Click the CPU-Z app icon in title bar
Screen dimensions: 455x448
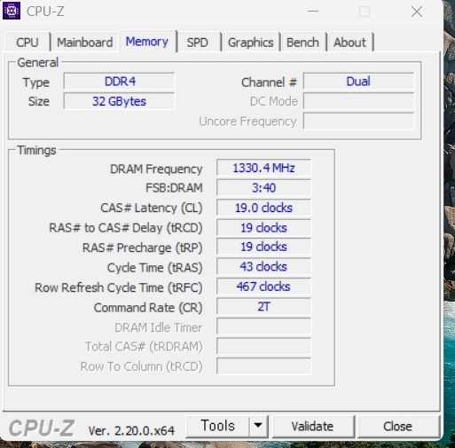pyautogui.click(x=12, y=11)
